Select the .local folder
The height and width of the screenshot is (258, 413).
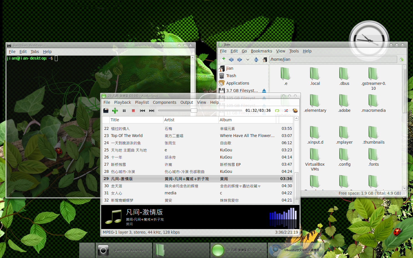point(315,76)
